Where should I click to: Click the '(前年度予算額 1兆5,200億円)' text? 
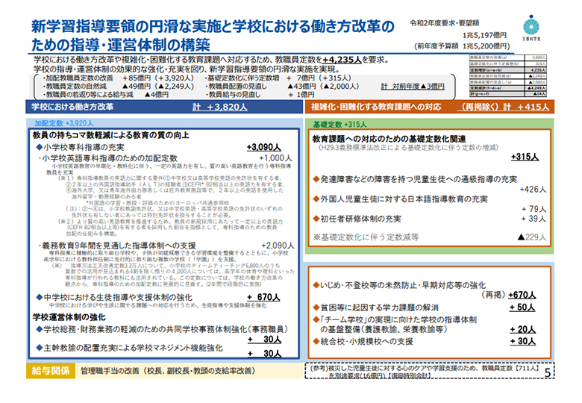pos(462,46)
